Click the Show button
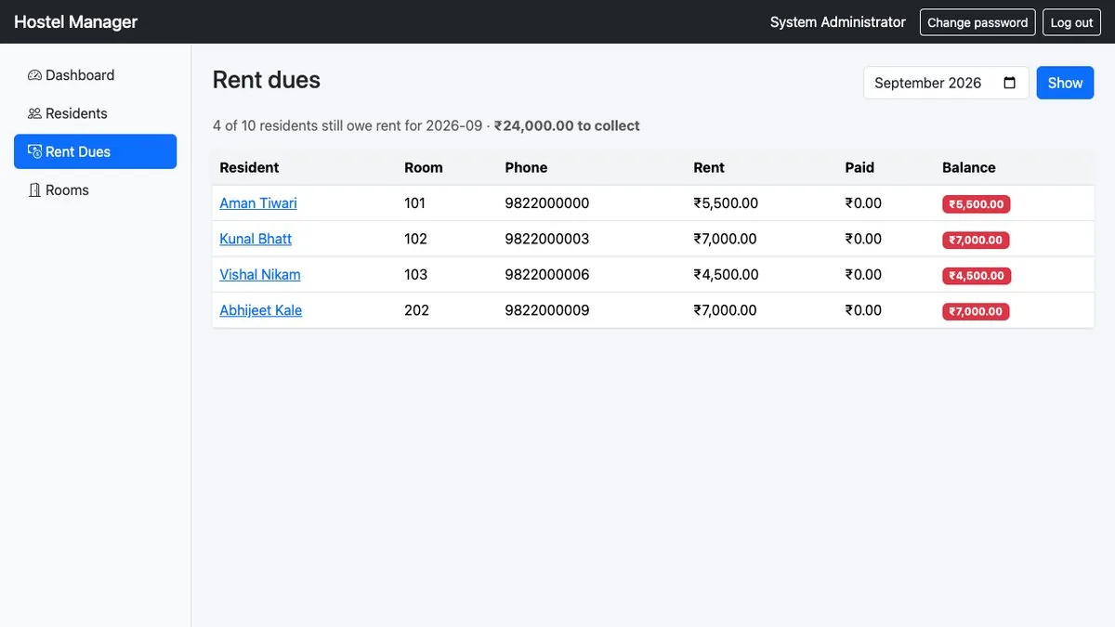The image size is (1115, 627). 1065,83
